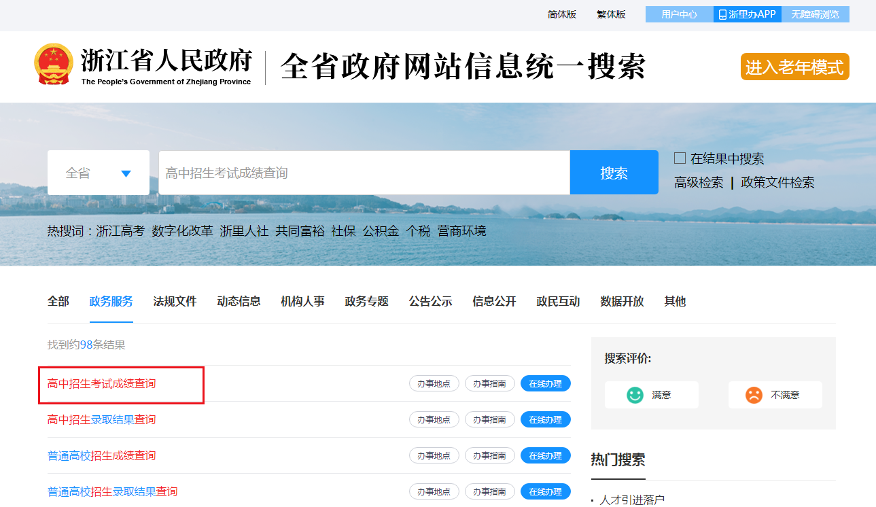
Task: Open the 用户中心 user center
Action: (x=679, y=14)
